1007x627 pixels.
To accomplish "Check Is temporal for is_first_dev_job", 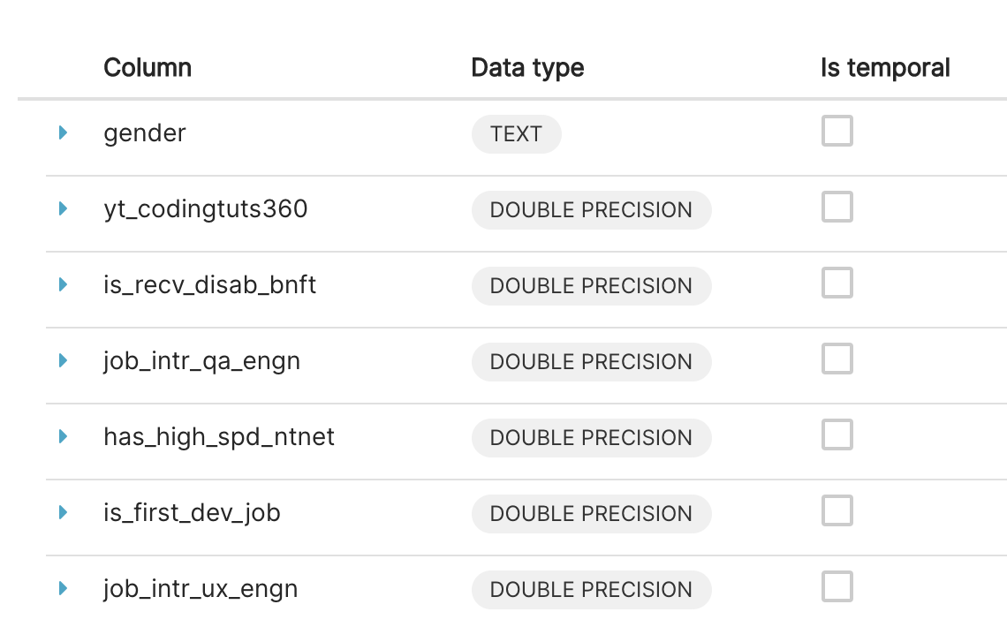I will pos(836,510).
